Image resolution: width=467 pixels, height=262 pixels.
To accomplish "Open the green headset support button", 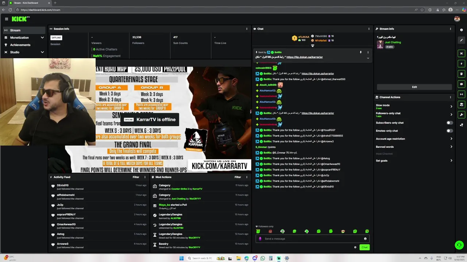I will 459,245.
